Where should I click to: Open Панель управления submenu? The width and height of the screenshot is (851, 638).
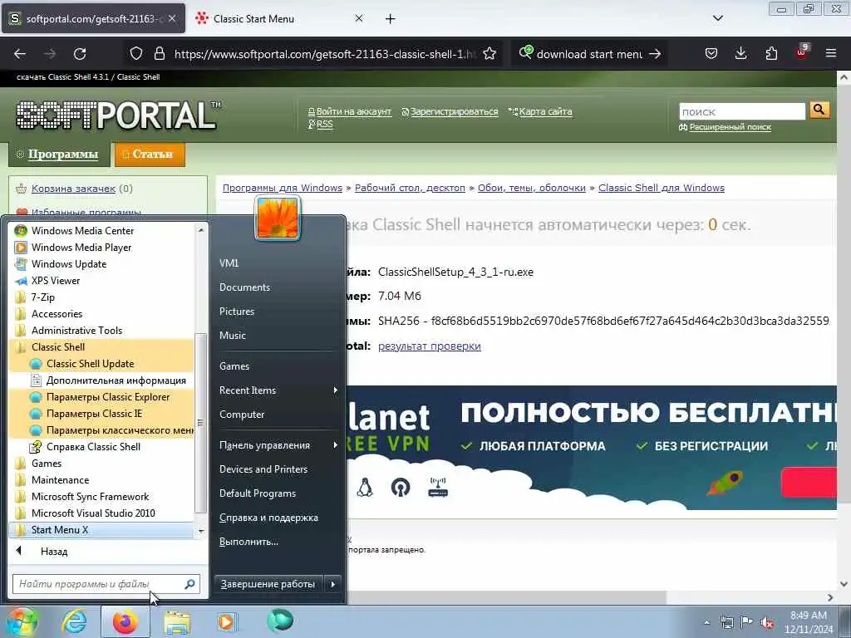[278, 445]
